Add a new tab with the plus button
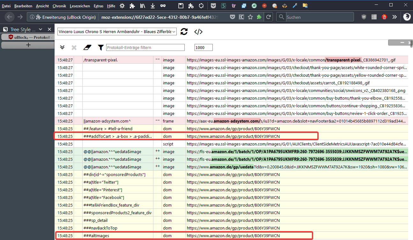 pyautogui.click(x=28, y=45)
